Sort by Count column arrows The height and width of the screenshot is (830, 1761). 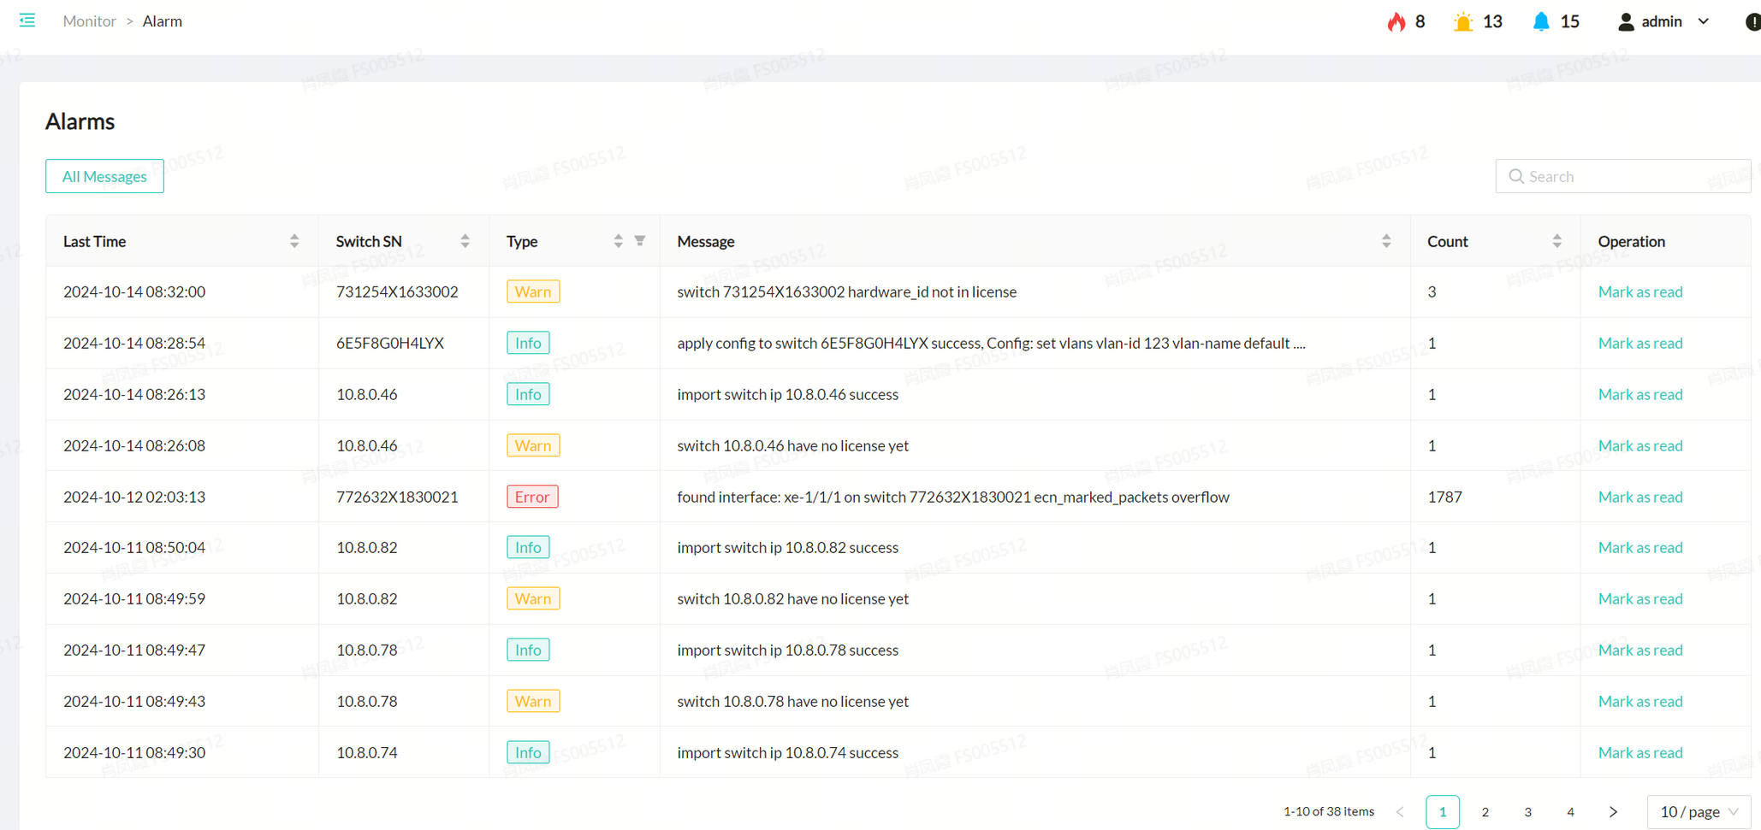1556,241
